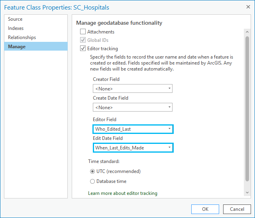Open the Creator Field dropdown arrow
This screenshot has width=255, height=218.
169,88
